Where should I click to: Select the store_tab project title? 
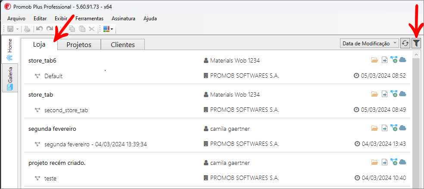pyautogui.click(x=41, y=95)
